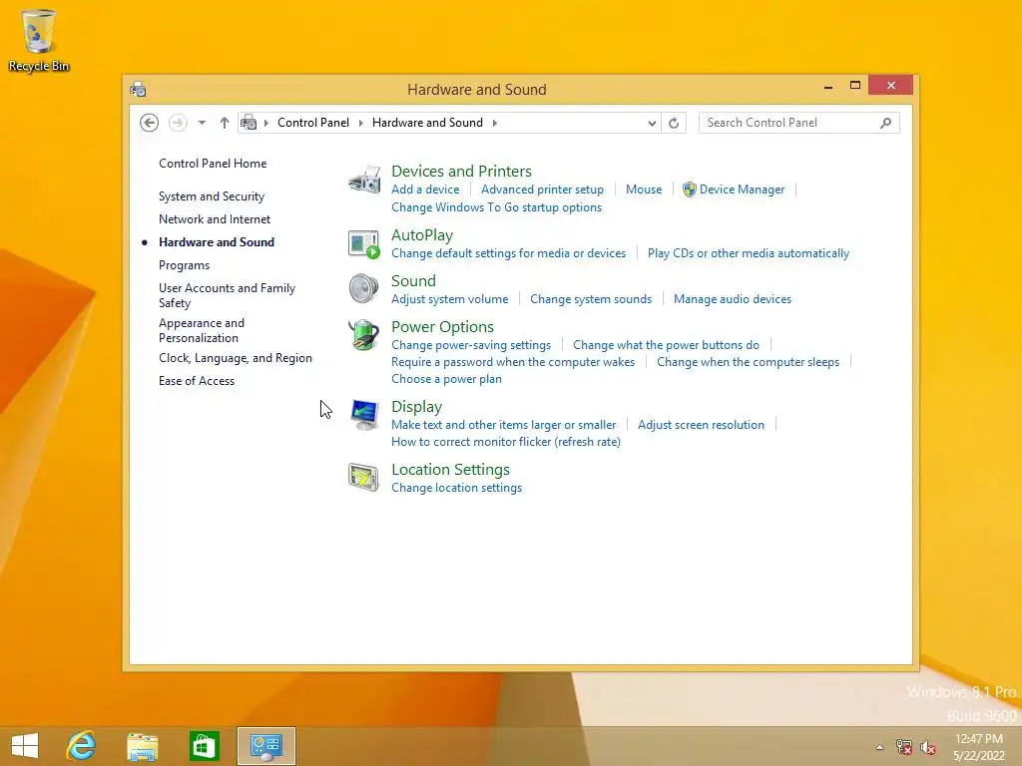1022x766 pixels.
Task: Click the AutoPlay category icon
Action: [363, 244]
